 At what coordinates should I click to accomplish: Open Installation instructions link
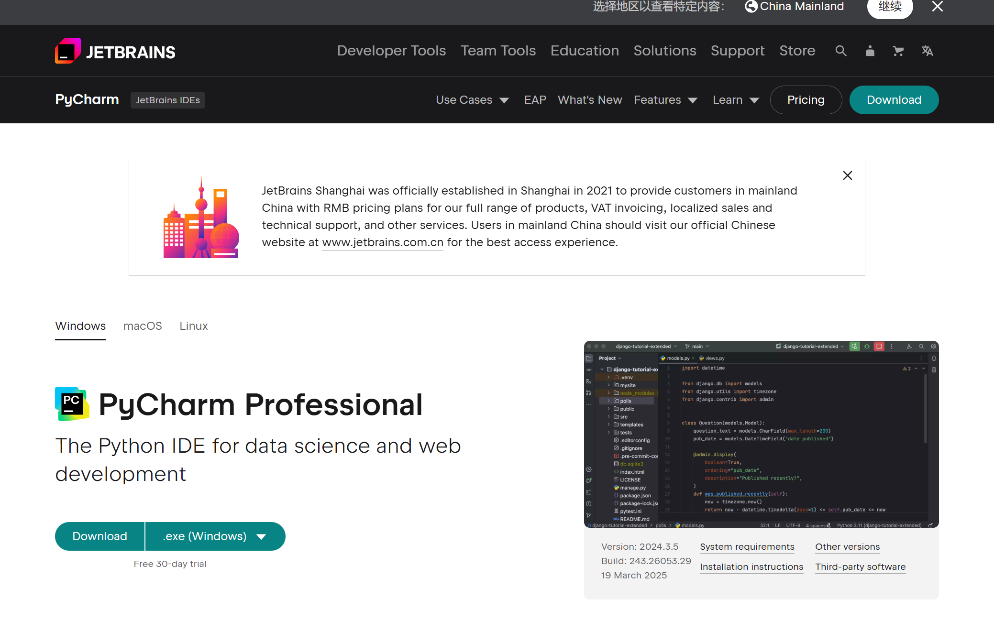751,567
